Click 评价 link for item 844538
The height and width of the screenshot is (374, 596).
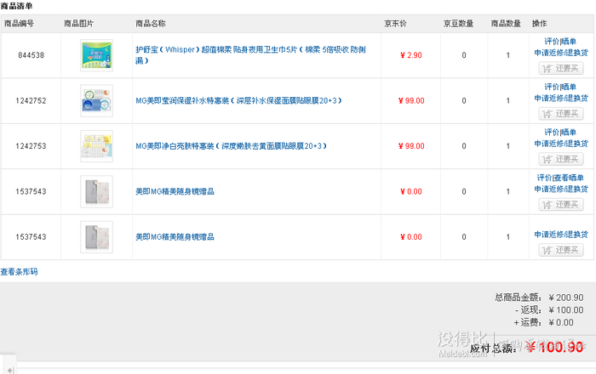pos(552,42)
